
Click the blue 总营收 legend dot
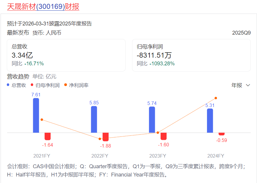(x=8, y=85)
